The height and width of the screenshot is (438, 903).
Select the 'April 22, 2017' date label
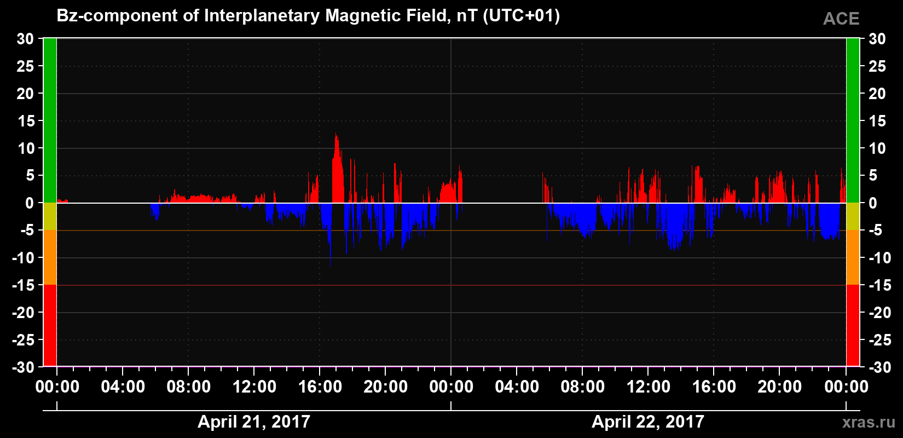[648, 422]
